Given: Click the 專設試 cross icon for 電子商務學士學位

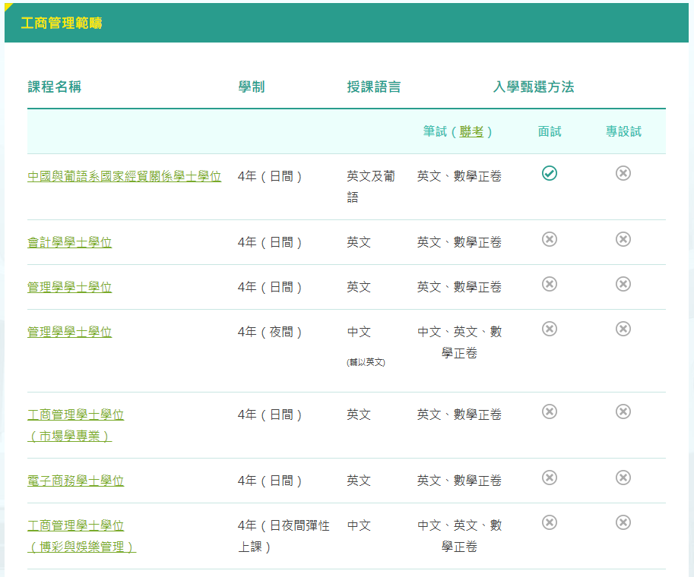Looking at the screenshot, I should [x=623, y=478].
